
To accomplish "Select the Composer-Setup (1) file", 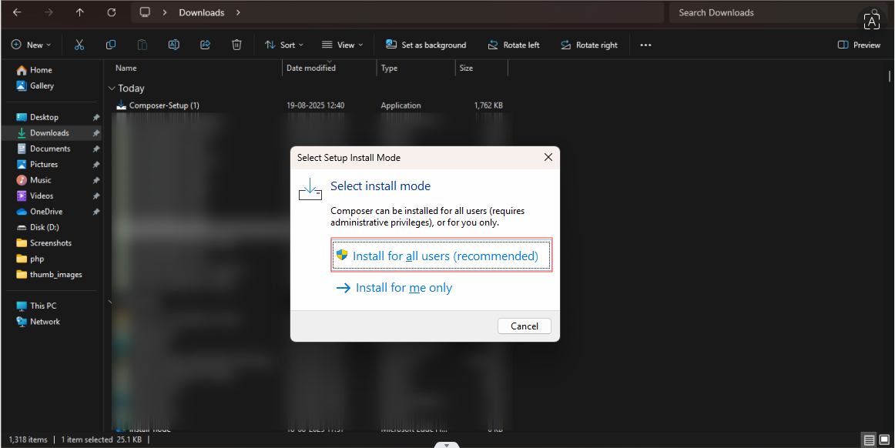I will click(x=164, y=105).
